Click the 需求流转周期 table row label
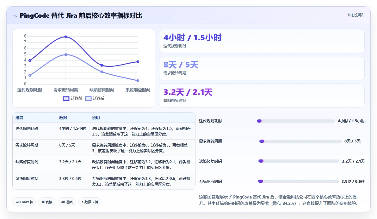The height and width of the screenshot is (219, 377). (27, 145)
